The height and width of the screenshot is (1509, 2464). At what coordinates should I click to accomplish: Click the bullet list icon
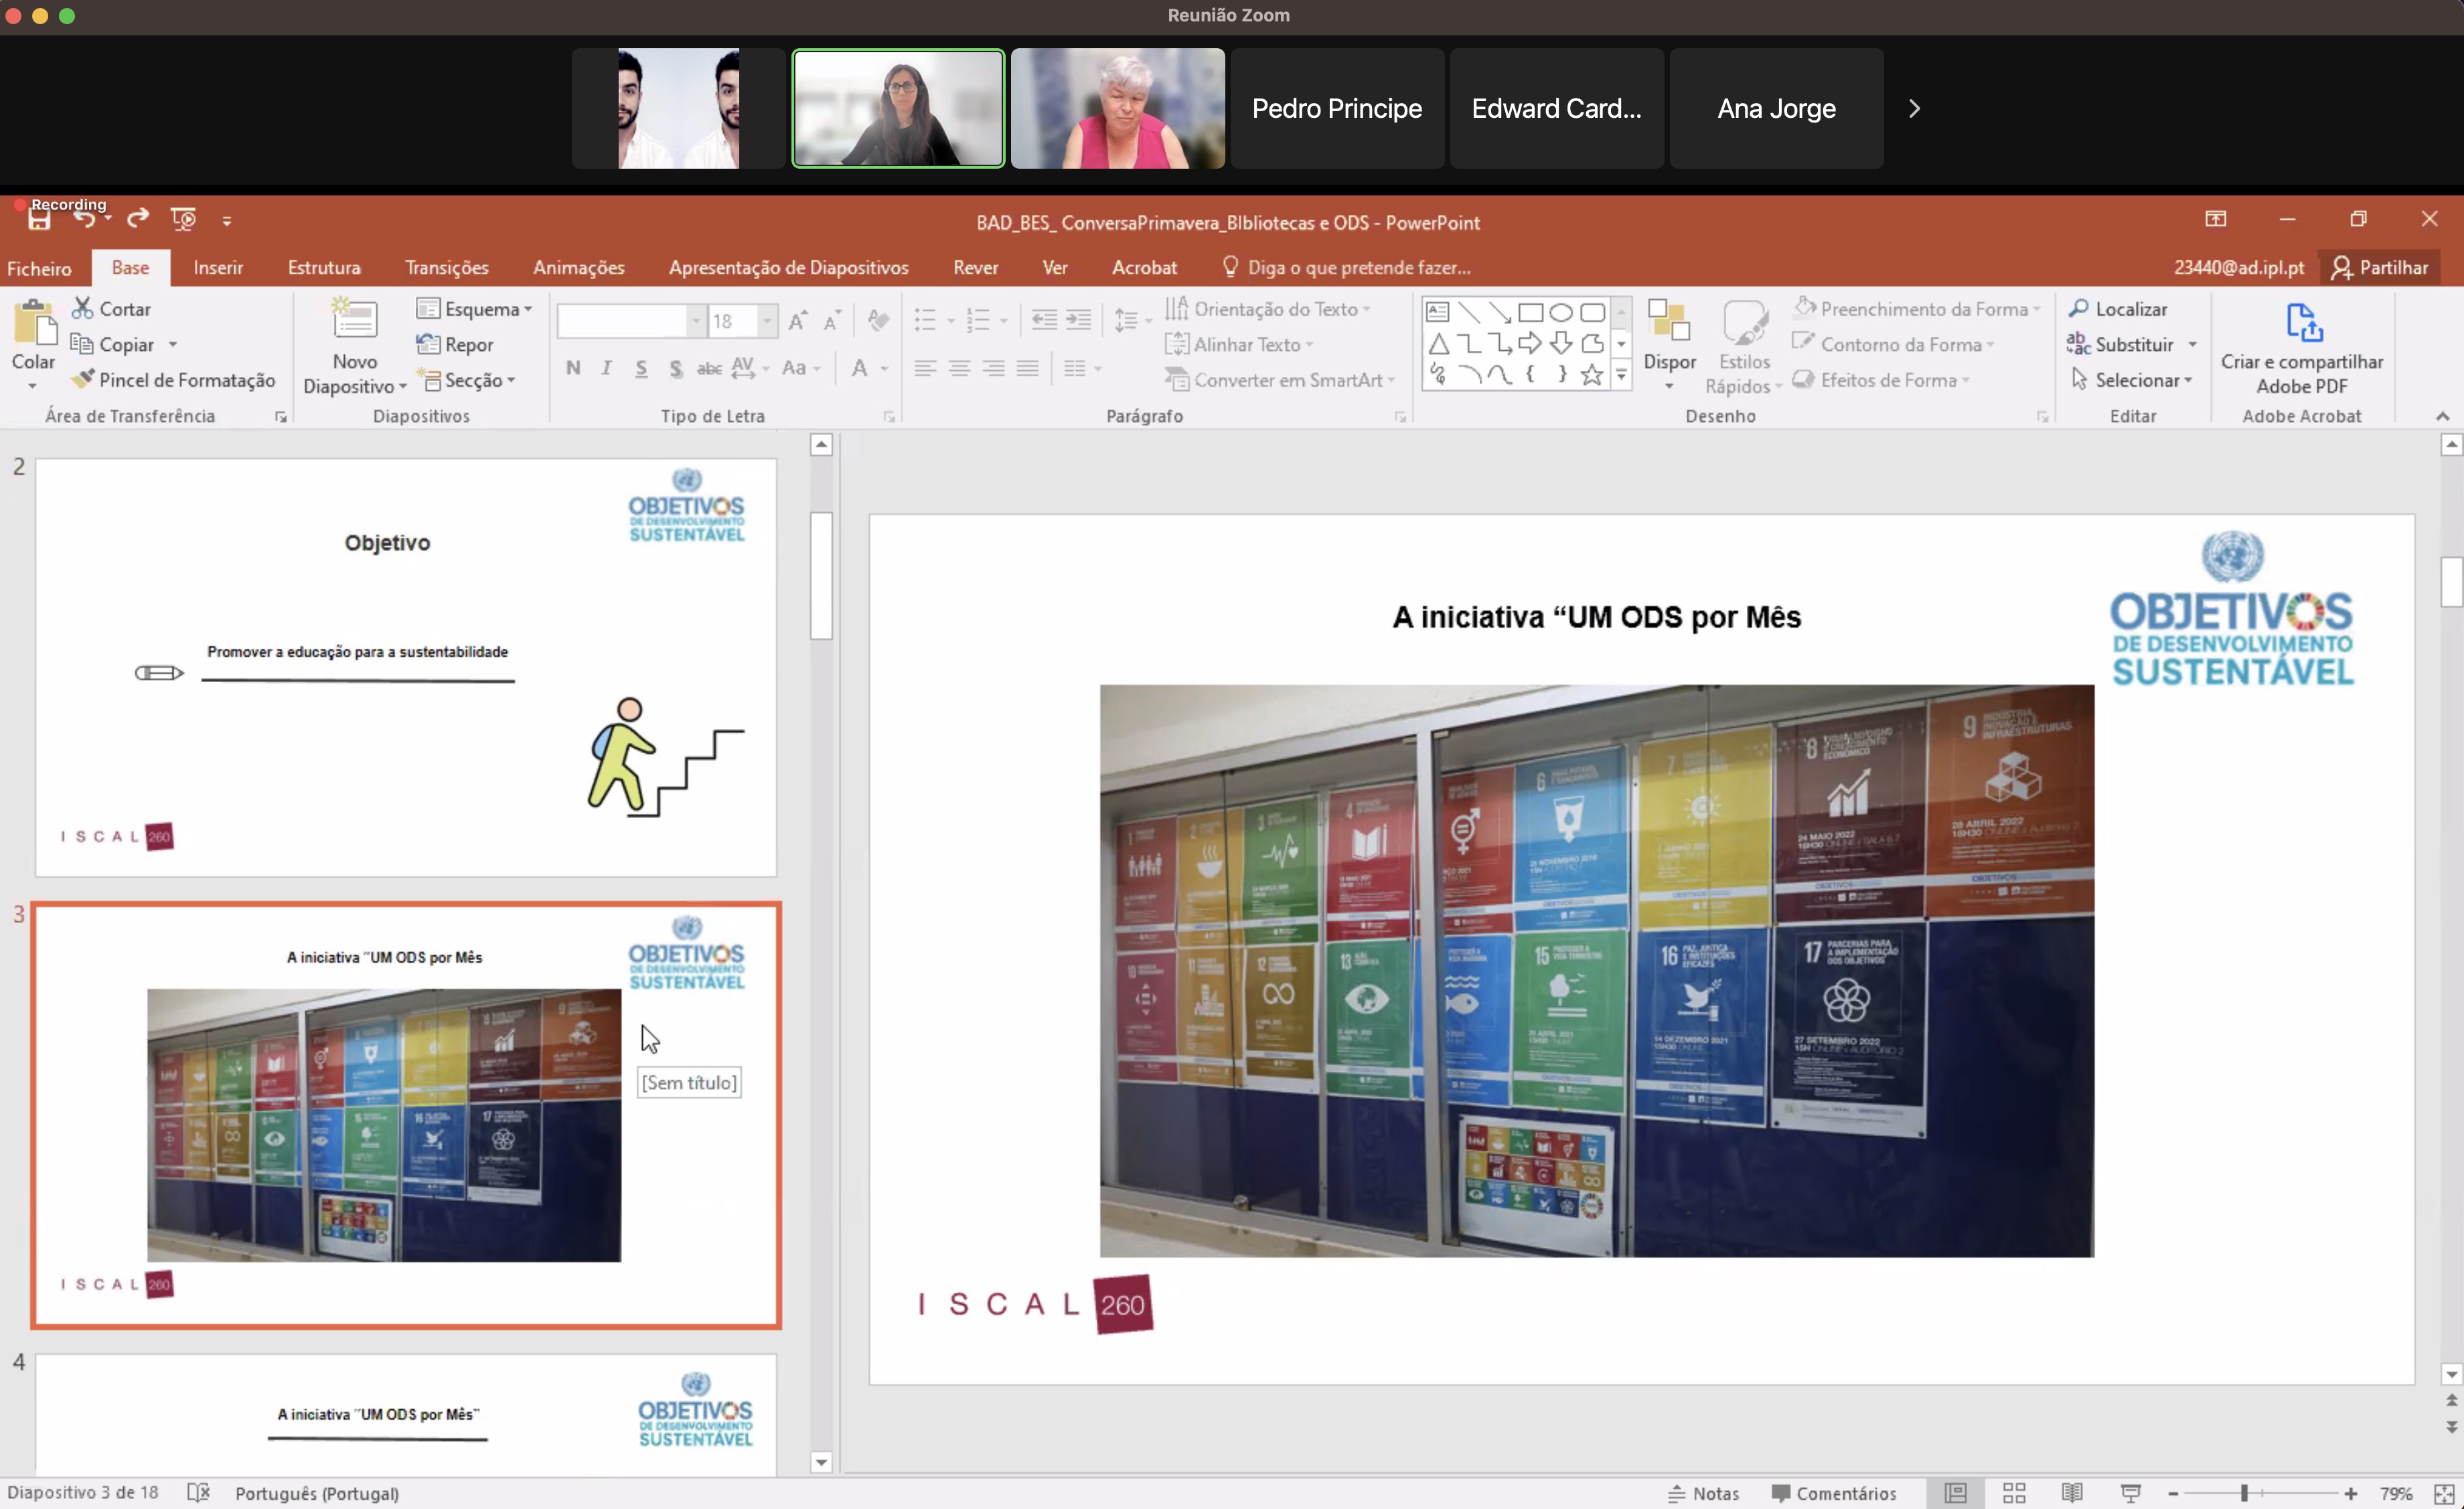coord(925,320)
